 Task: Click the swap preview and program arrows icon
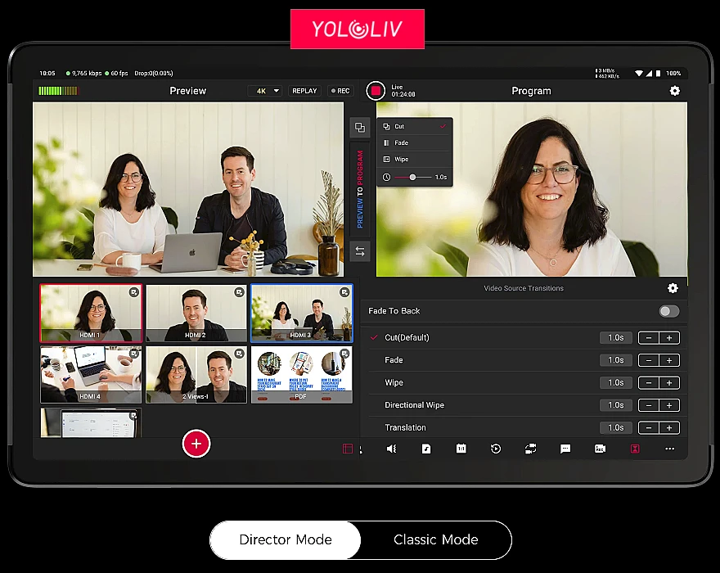pos(360,251)
